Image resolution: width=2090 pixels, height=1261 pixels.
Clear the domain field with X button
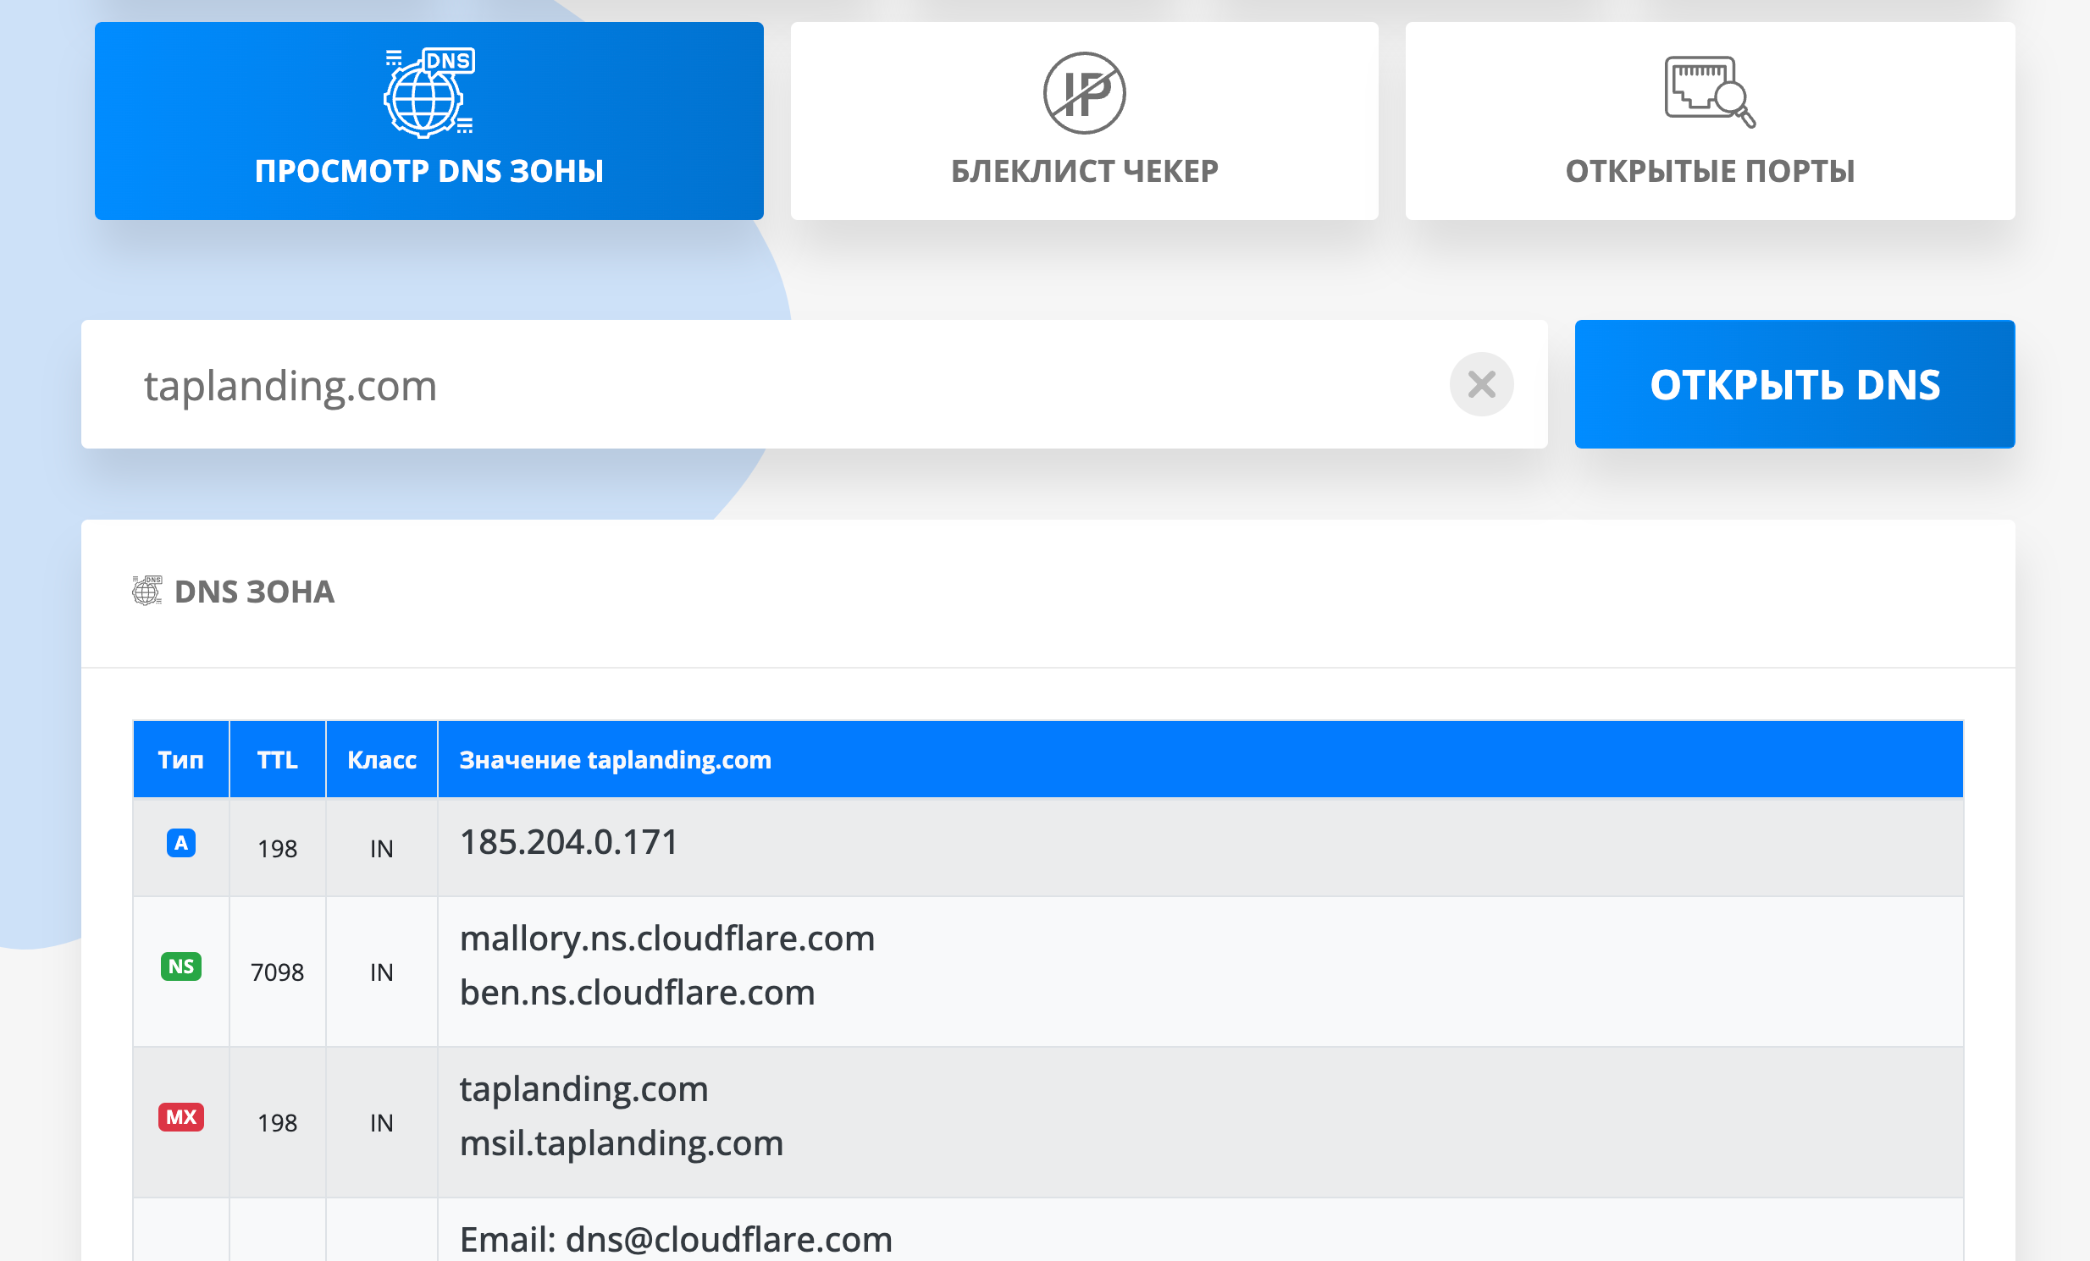(1481, 385)
